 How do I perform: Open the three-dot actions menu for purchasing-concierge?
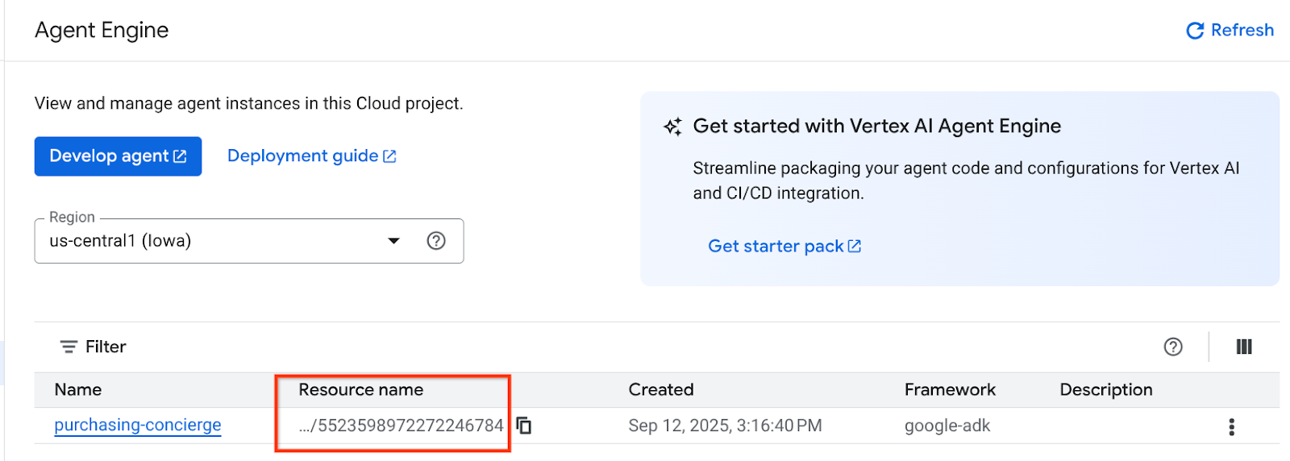(1231, 426)
